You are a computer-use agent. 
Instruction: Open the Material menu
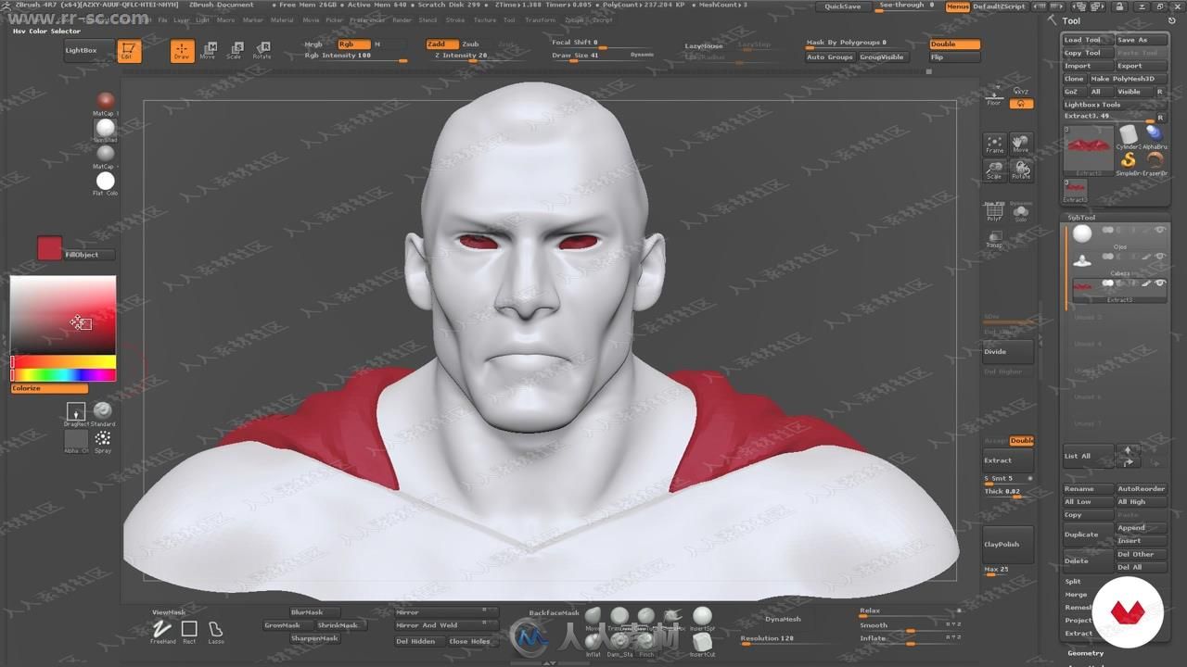tap(282, 19)
